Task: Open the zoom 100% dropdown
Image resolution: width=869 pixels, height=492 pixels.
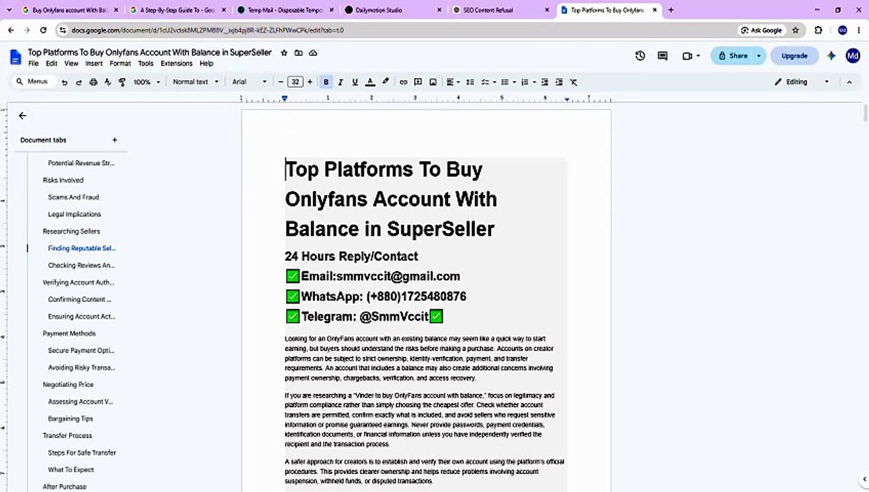Action: click(x=146, y=82)
